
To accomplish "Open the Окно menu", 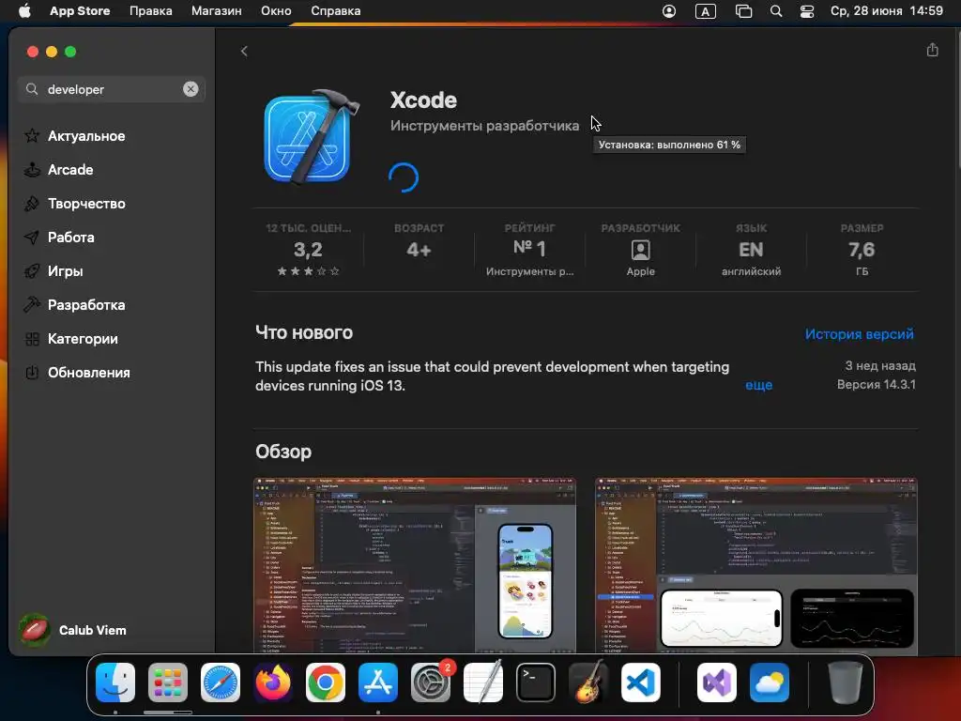I will click(276, 11).
